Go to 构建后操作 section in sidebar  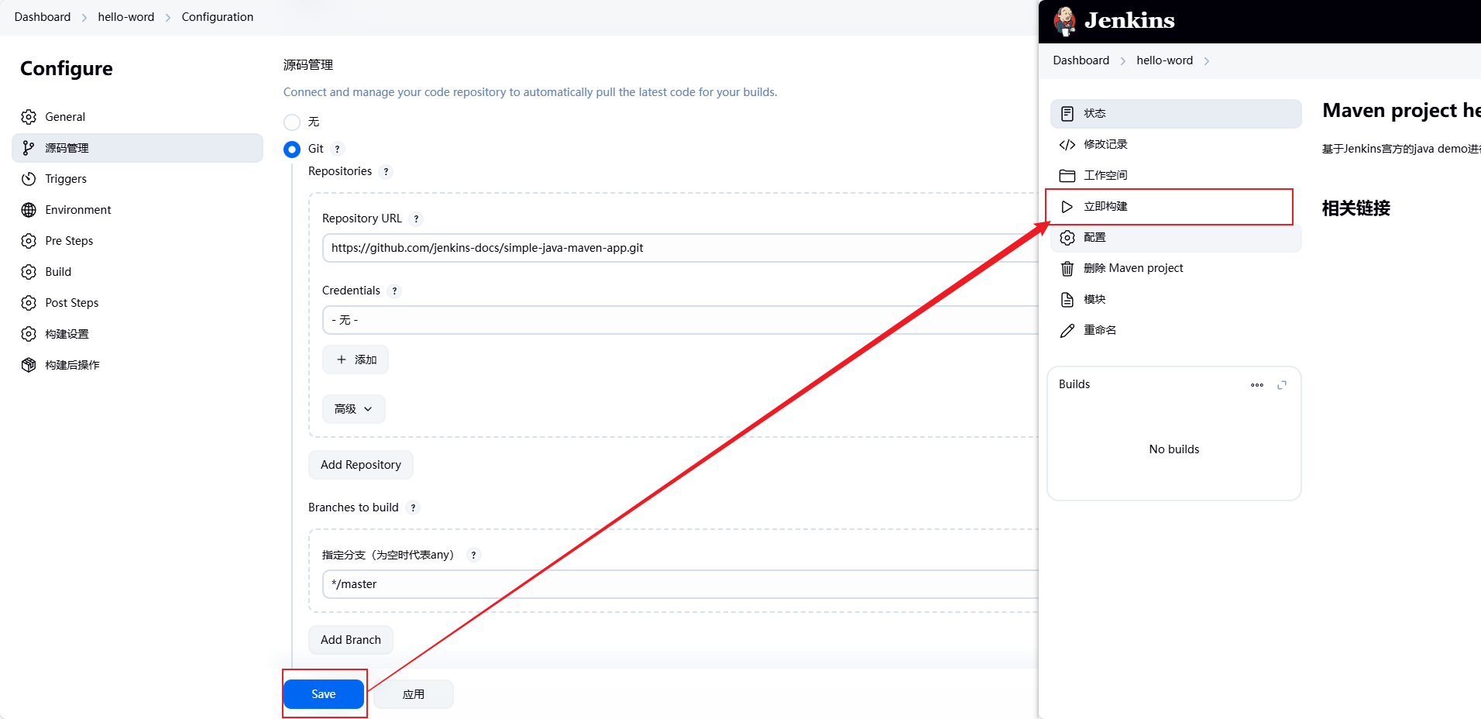(x=137, y=365)
